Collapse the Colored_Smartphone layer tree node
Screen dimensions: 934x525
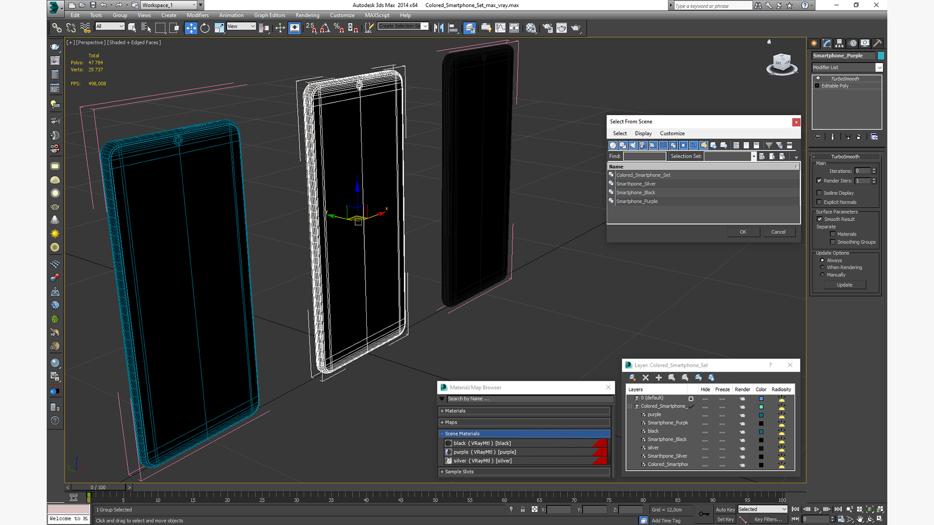(630, 406)
